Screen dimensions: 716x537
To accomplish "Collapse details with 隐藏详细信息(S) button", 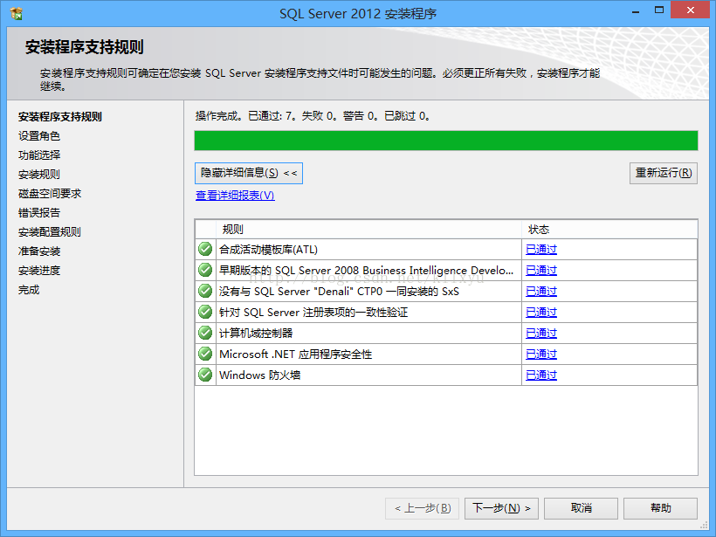I will [249, 173].
